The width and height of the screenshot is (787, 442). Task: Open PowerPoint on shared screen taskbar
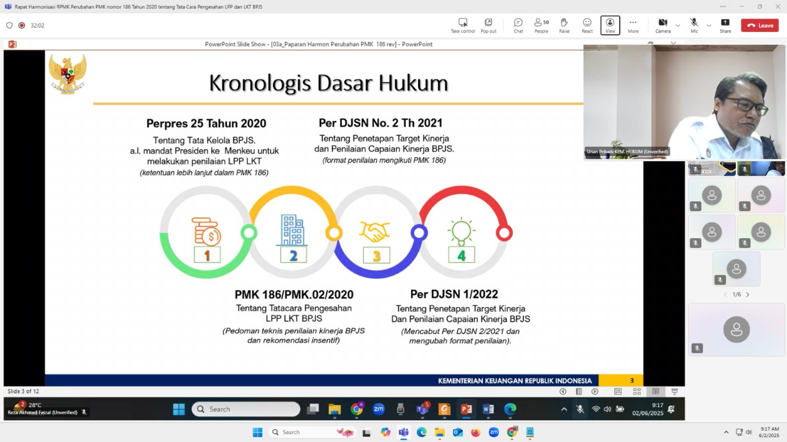click(x=466, y=409)
